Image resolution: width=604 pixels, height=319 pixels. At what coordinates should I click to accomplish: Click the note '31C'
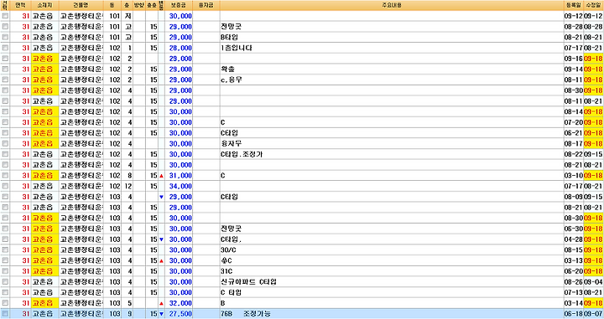226,271
